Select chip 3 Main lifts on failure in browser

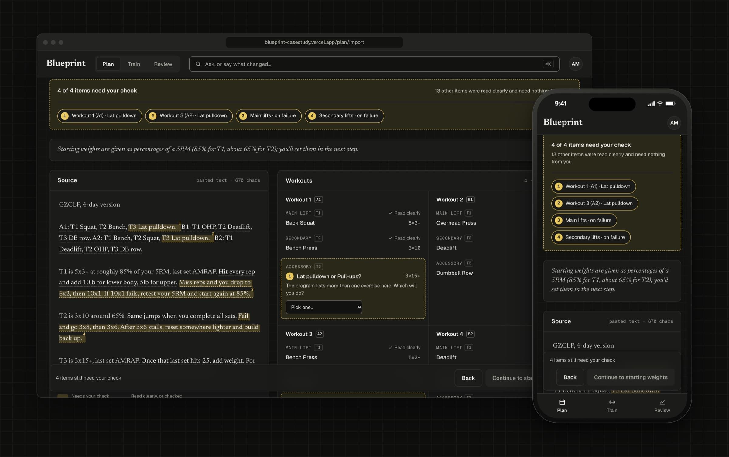pyautogui.click(x=269, y=116)
